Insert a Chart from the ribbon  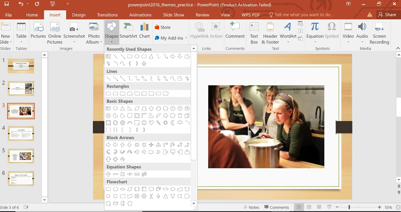pos(145,30)
